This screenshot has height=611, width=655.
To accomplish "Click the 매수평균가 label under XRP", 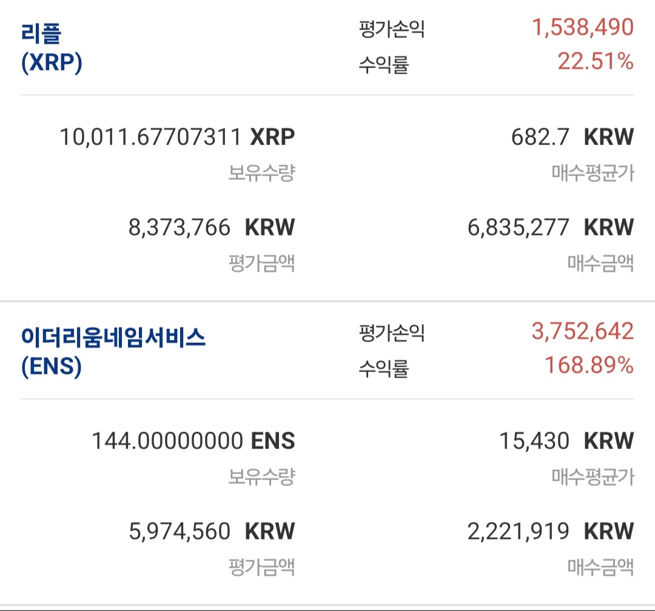I will [593, 174].
